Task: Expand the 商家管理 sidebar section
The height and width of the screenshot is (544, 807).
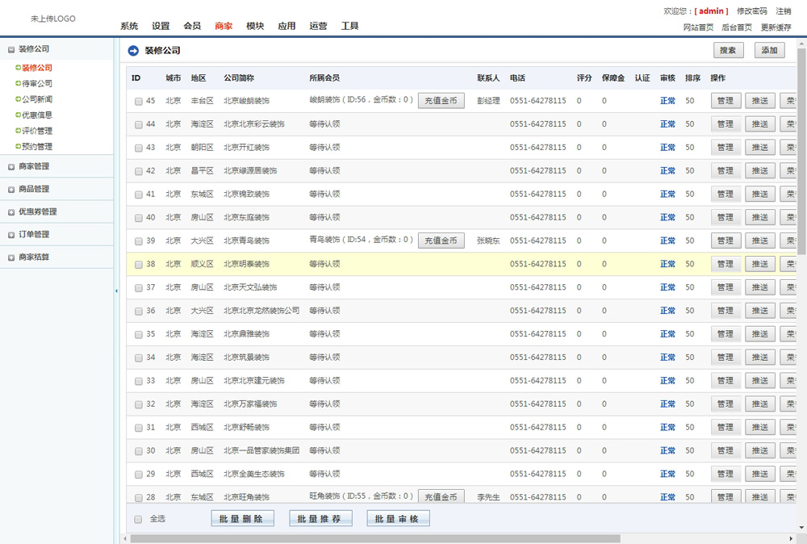Action: click(10, 167)
